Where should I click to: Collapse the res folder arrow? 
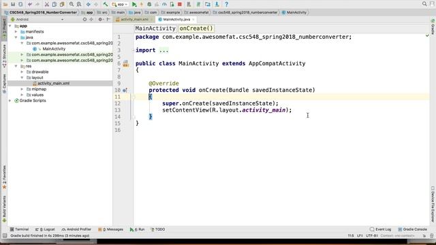[x=16, y=66]
